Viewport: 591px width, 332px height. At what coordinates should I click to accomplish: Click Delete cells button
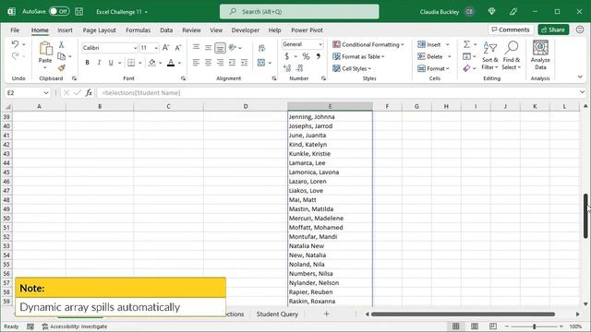[430, 56]
